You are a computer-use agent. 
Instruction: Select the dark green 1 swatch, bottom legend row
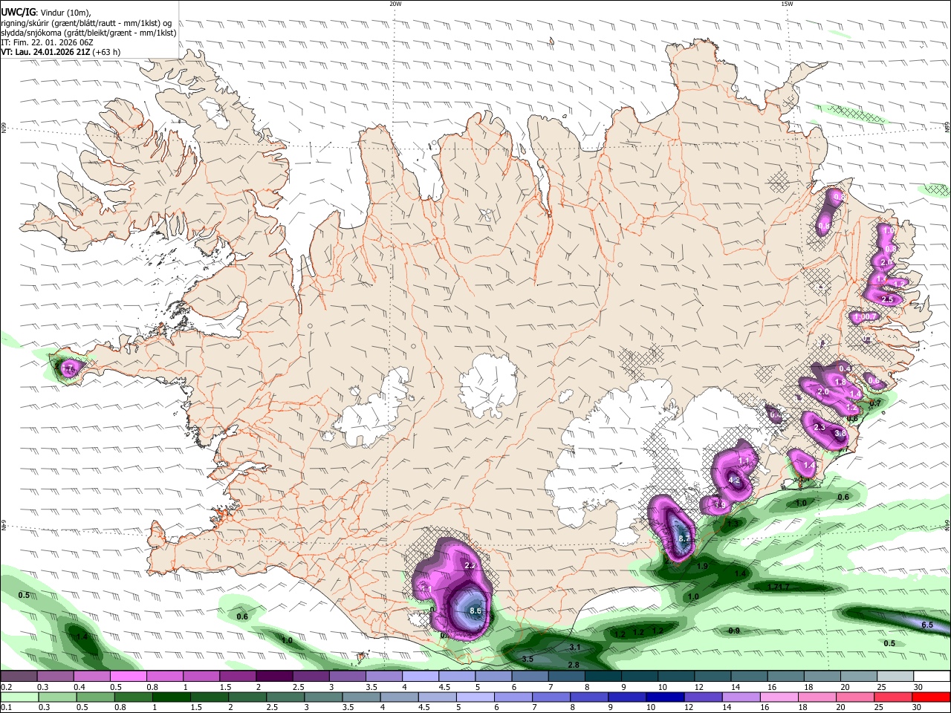(x=172, y=697)
